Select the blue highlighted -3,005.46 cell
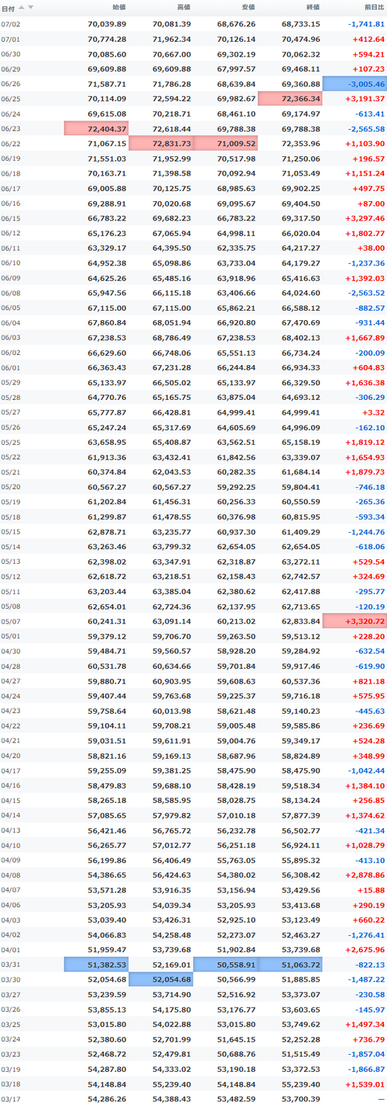Viewport: 387px width, 1106px height. coord(354,84)
